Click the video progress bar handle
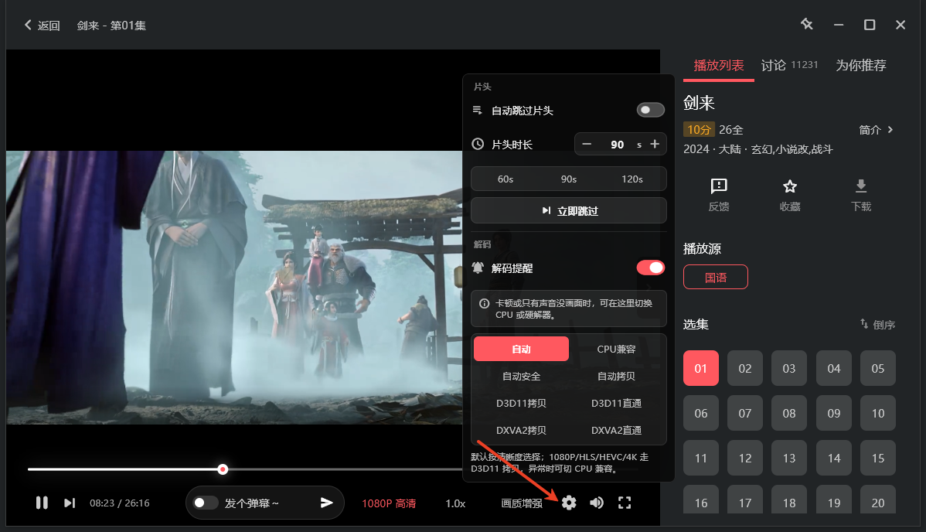The image size is (926, 532). click(x=223, y=469)
